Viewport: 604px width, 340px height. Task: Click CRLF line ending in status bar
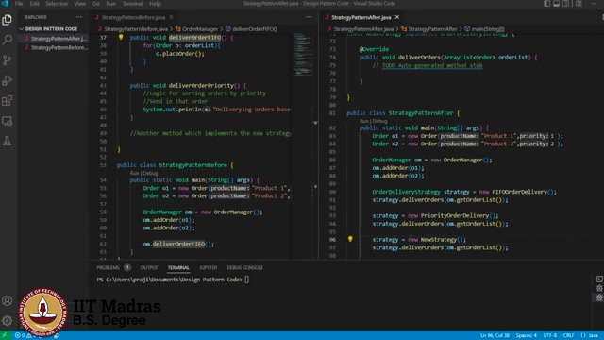568,335
